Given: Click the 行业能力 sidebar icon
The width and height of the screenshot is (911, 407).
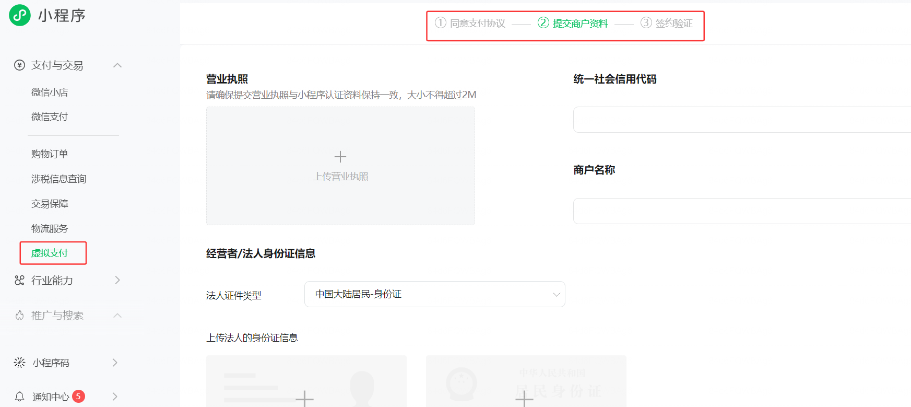Looking at the screenshot, I should click(19, 281).
